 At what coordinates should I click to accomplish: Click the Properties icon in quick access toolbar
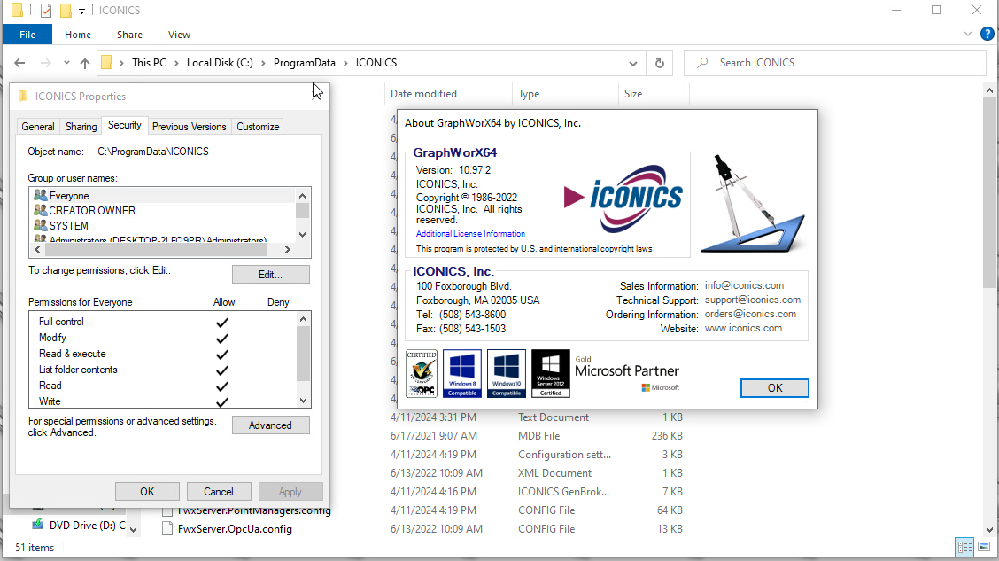point(46,10)
